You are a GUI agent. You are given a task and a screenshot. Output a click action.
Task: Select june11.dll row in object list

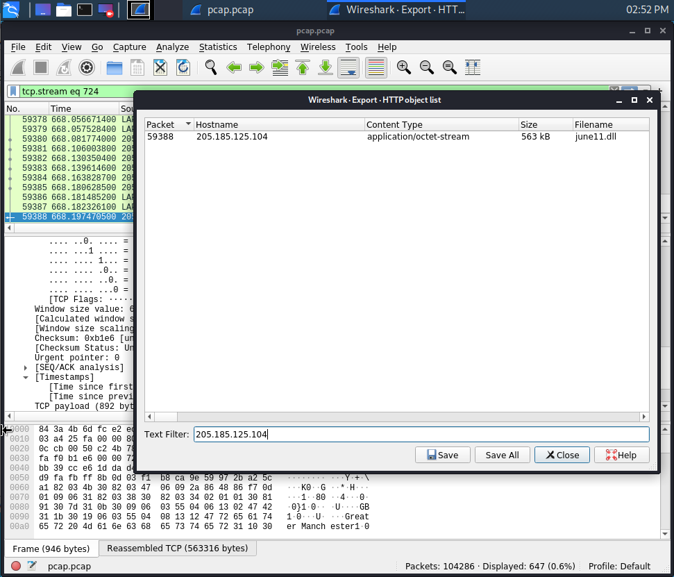(397, 137)
